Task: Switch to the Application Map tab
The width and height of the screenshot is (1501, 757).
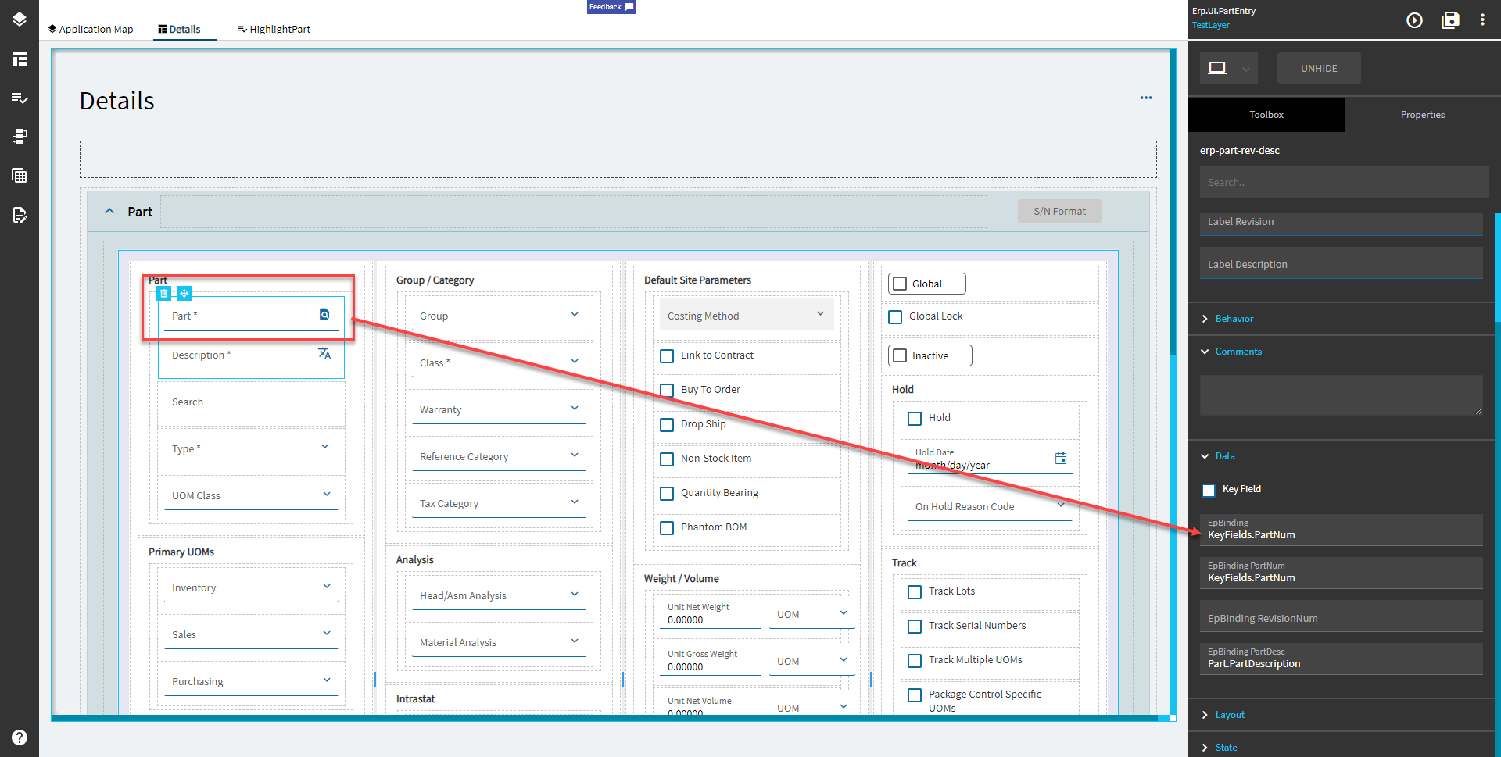Action: (91, 30)
